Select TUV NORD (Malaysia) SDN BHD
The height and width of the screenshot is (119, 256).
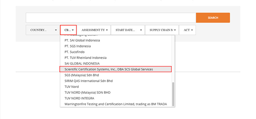click(x=116, y=93)
